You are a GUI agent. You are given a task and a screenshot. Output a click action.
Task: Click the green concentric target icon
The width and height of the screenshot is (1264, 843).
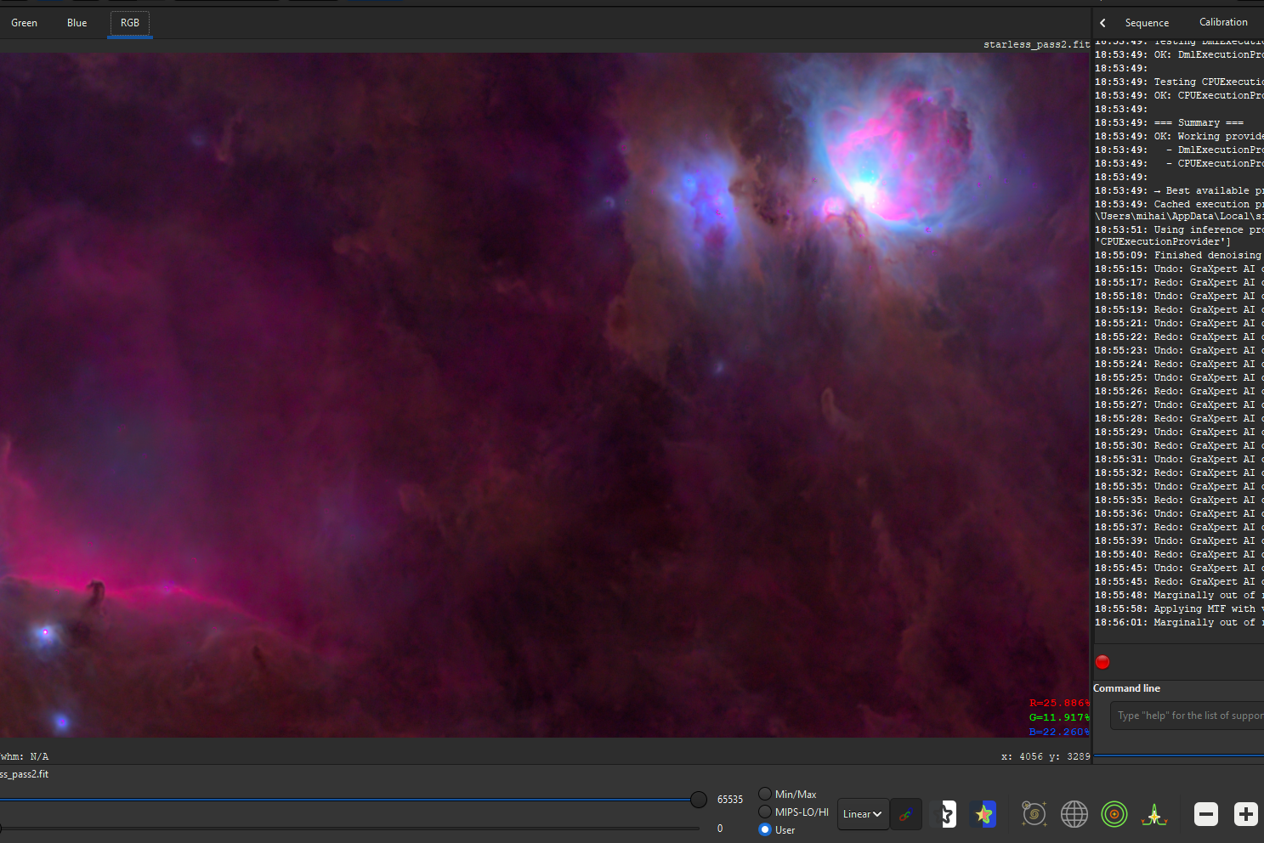pos(1114,814)
